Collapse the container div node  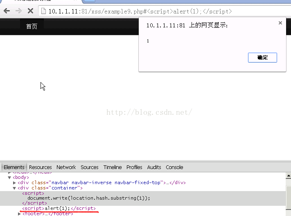click(14, 188)
